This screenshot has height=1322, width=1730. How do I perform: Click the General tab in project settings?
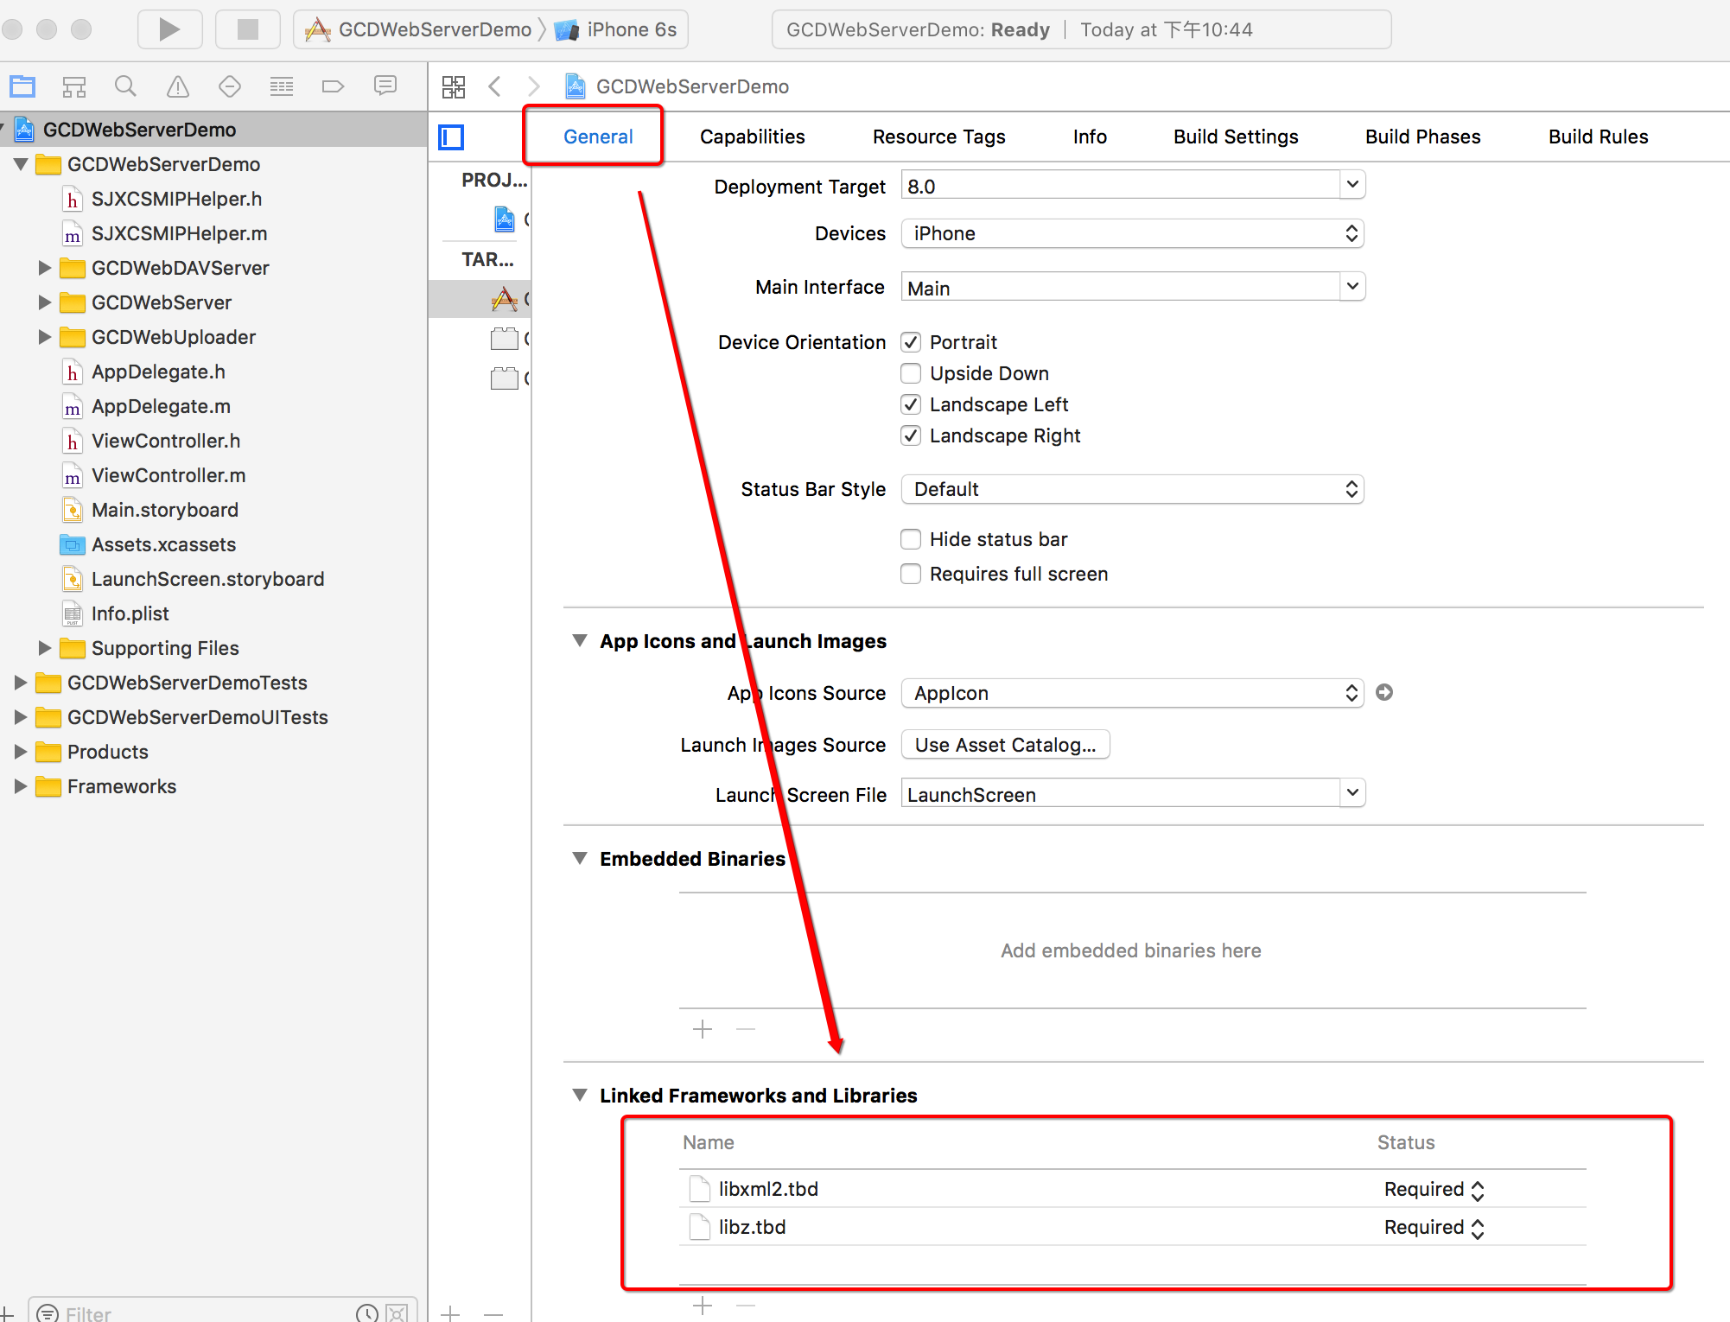597,135
